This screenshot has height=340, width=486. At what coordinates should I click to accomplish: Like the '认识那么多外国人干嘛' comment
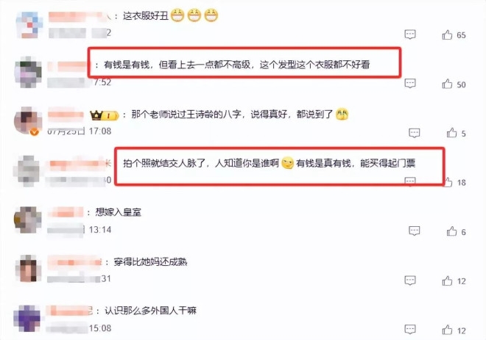[447, 330]
